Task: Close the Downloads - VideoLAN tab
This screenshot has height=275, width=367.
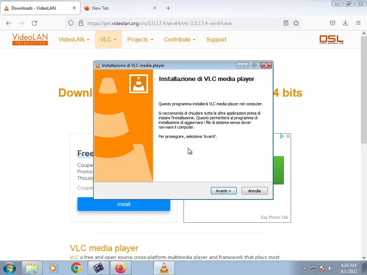Action: [x=74, y=8]
